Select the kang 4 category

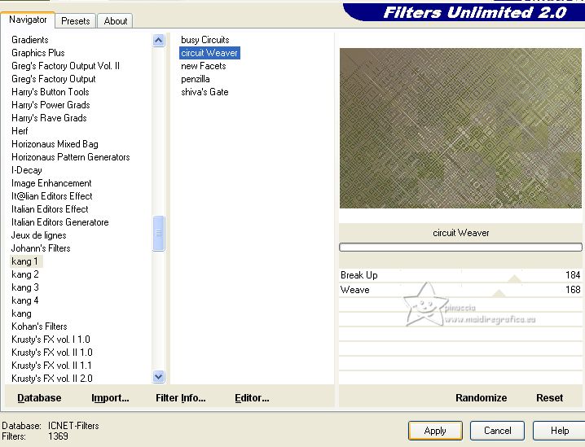[25, 301]
